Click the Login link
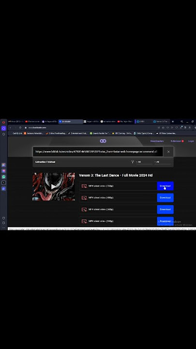 coord(191,141)
